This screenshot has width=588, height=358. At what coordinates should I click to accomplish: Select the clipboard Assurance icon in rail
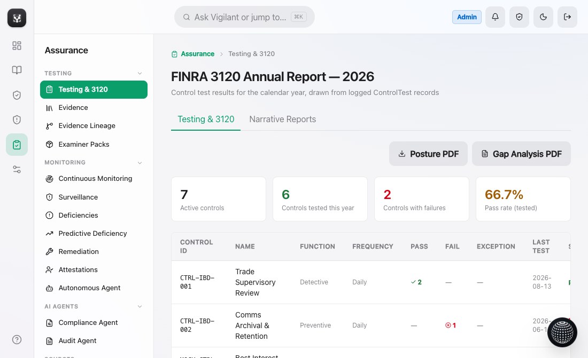[x=17, y=145]
